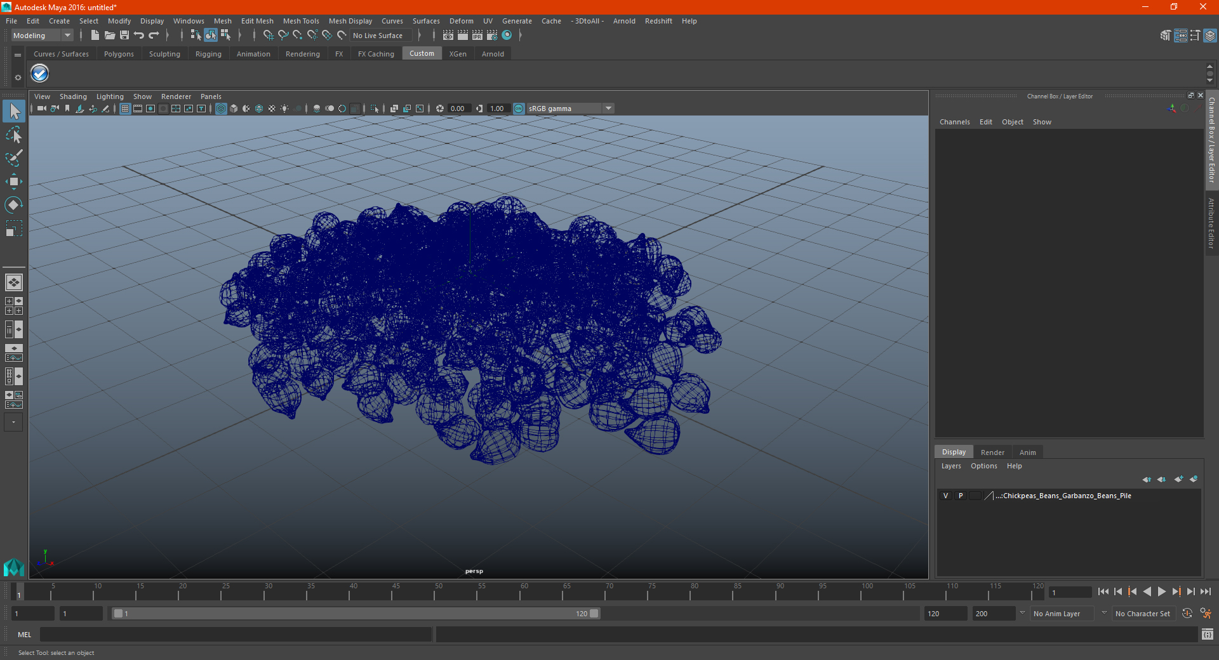Select by hierarchy mode icon
Viewport: 1219px width, 660px height.
pos(196,36)
